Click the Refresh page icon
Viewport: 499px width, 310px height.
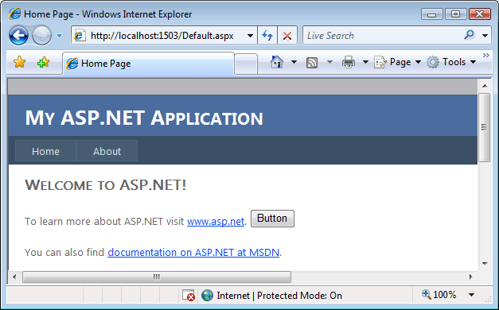(267, 36)
